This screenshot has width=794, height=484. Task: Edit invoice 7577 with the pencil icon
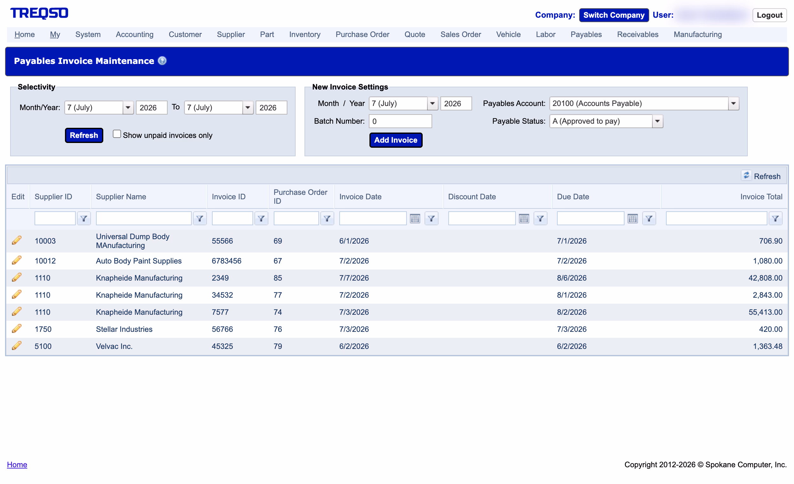[17, 311]
